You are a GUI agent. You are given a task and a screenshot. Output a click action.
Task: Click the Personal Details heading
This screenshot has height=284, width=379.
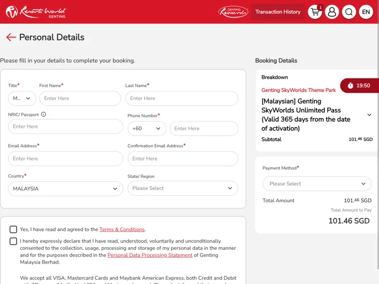(x=52, y=37)
